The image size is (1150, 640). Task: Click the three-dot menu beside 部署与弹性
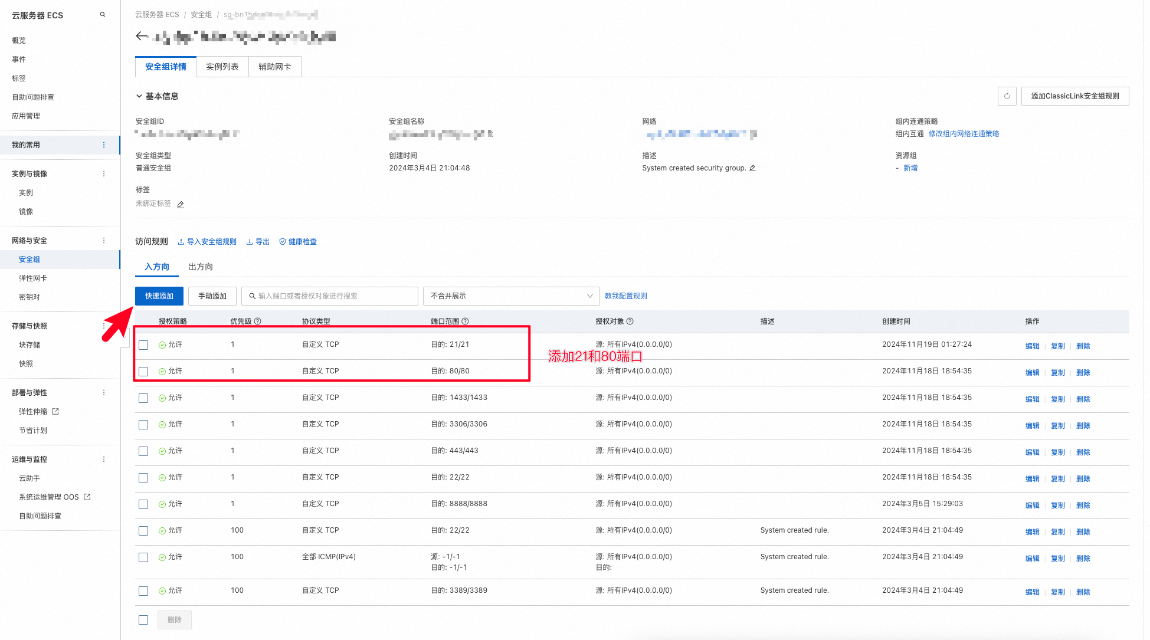coord(104,393)
